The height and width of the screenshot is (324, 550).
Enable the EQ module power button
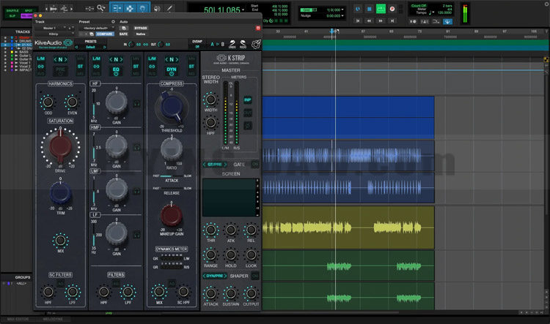[x=116, y=70]
